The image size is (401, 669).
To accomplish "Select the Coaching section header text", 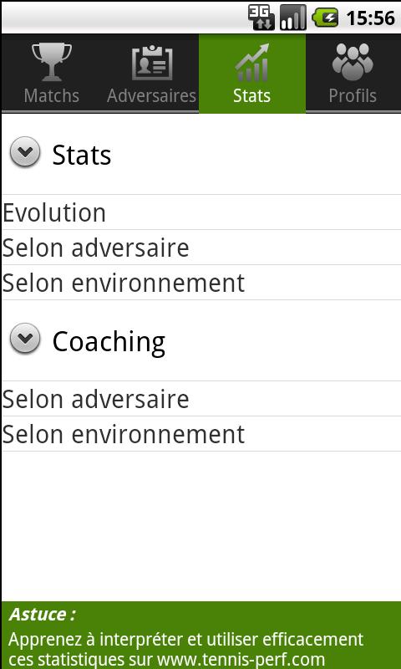I will 109,342.
